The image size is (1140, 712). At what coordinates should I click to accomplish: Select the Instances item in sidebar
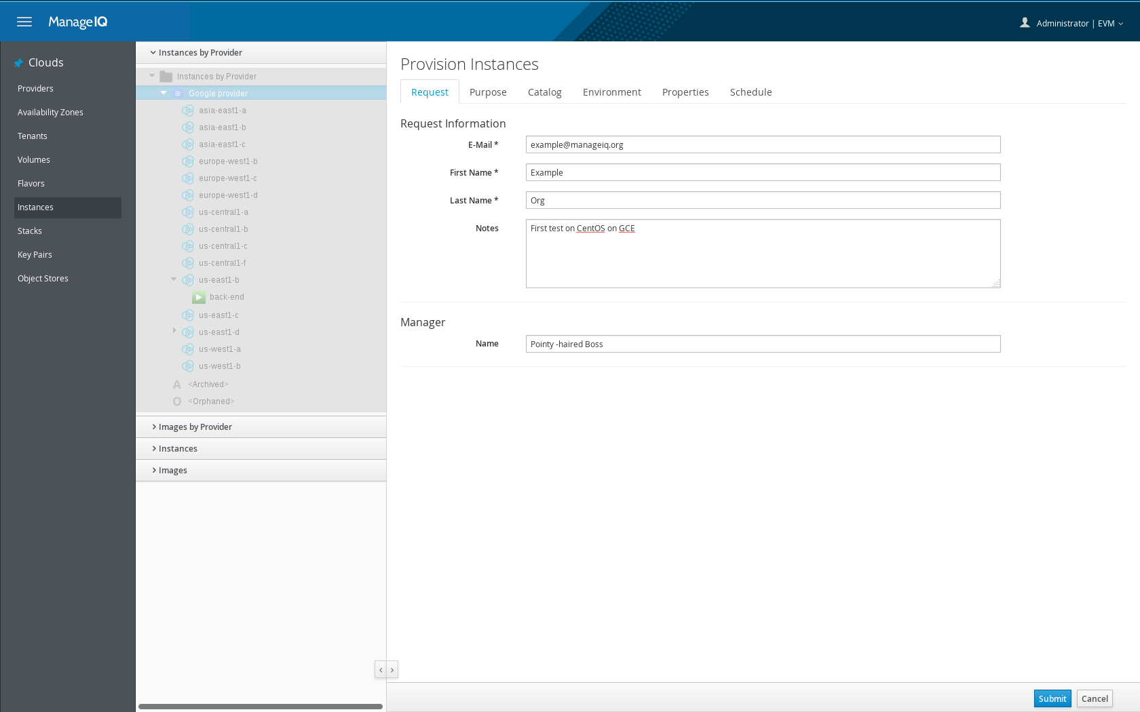(68, 207)
